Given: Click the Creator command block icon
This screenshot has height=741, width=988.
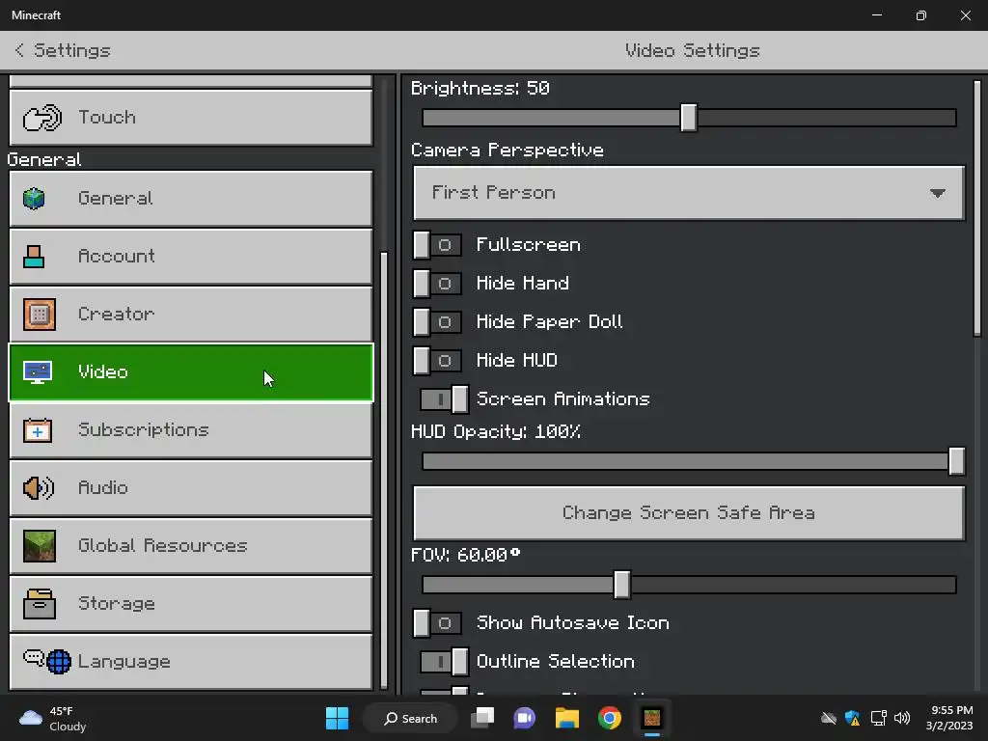Looking at the screenshot, I should click(x=39, y=315).
